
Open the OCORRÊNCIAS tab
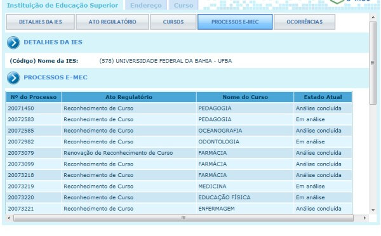pyautogui.click(x=304, y=22)
